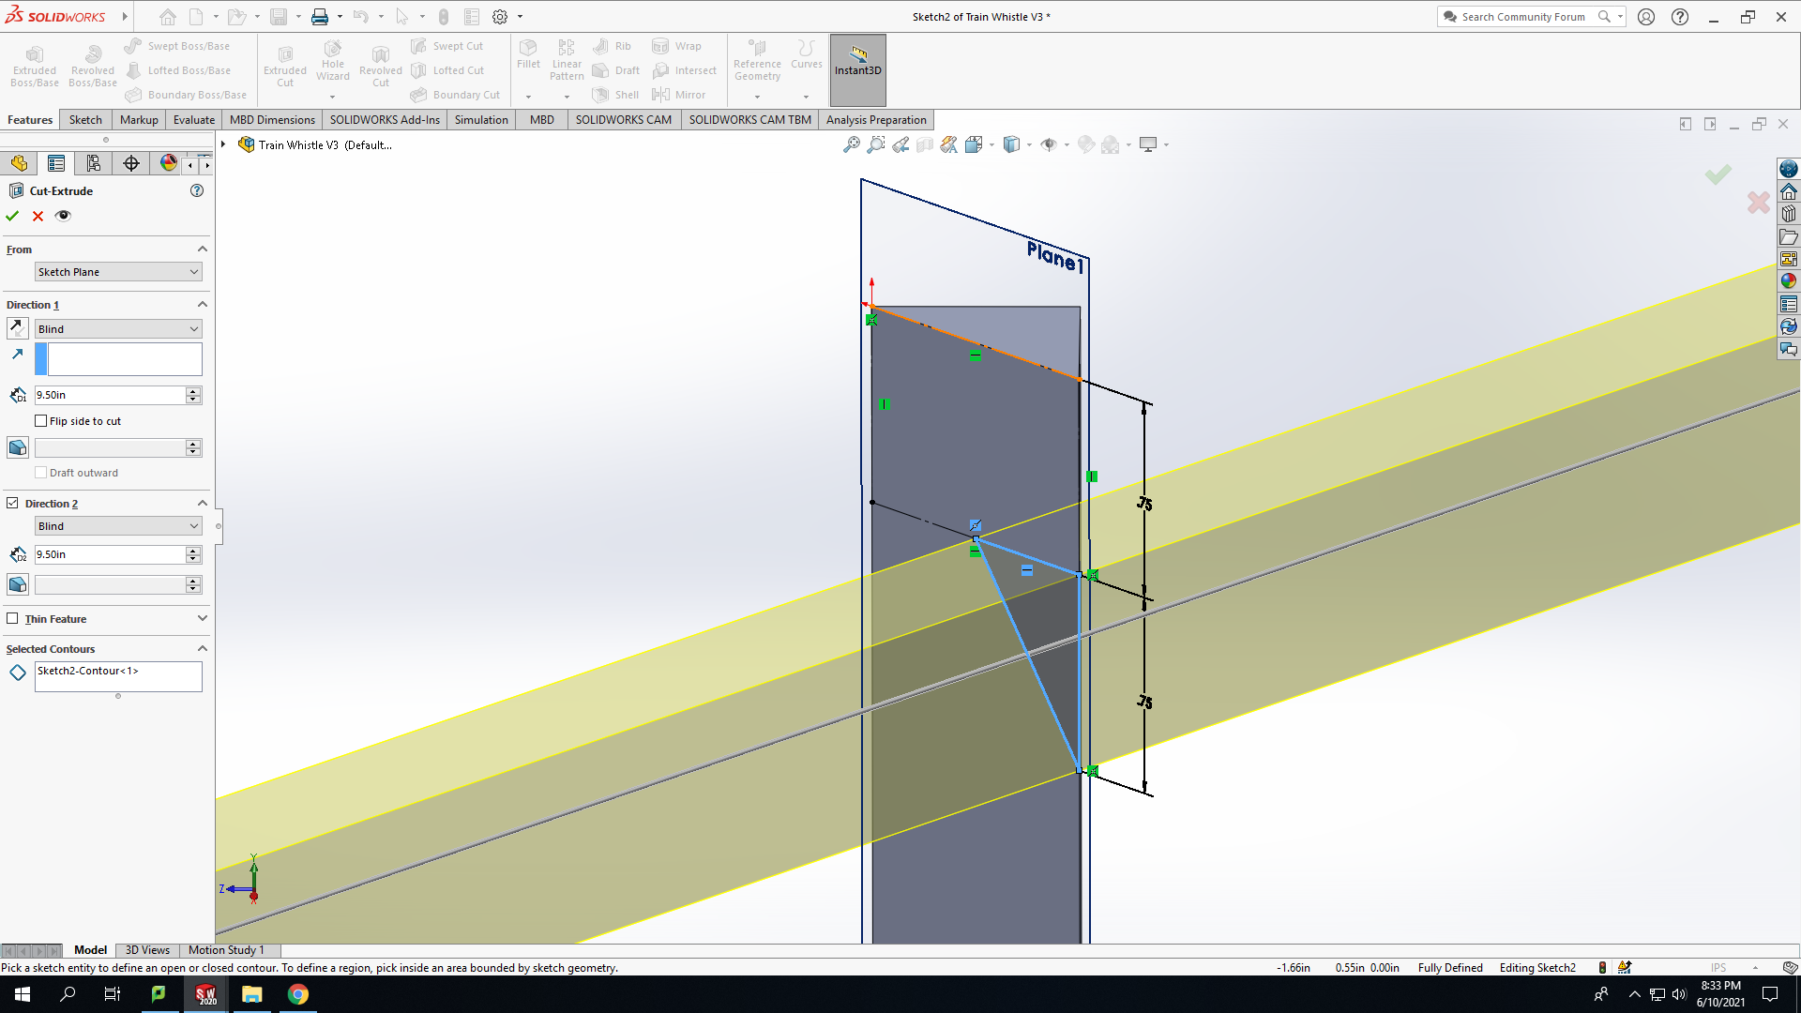Switch to the Evaluate tab
The height and width of the screenshot is (1013, 1801).
pos(194,119)
